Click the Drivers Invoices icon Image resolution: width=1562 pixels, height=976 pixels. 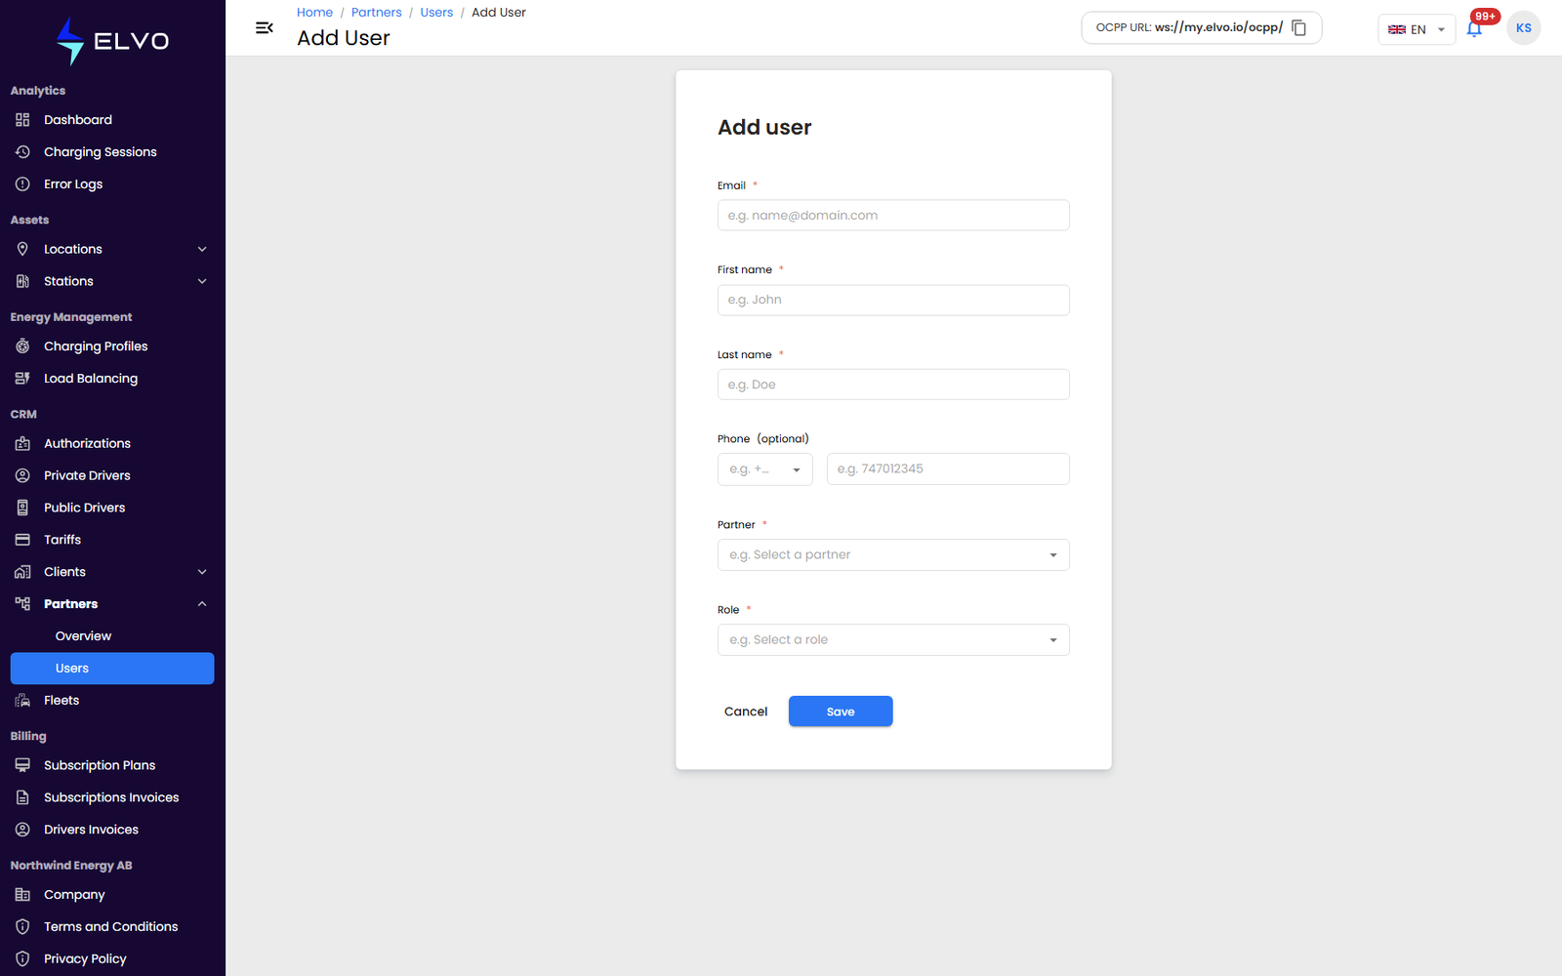[x=22, y=830]
